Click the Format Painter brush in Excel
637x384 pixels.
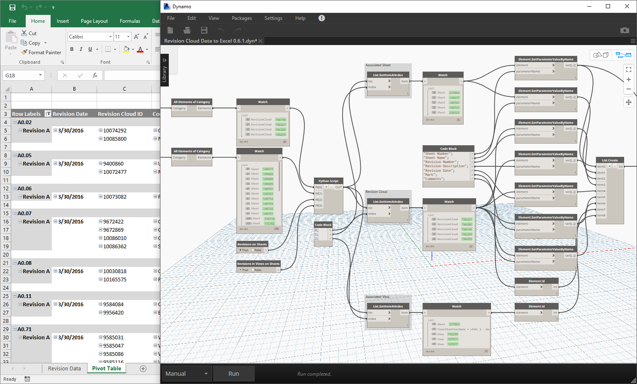(x=41, y=53)
